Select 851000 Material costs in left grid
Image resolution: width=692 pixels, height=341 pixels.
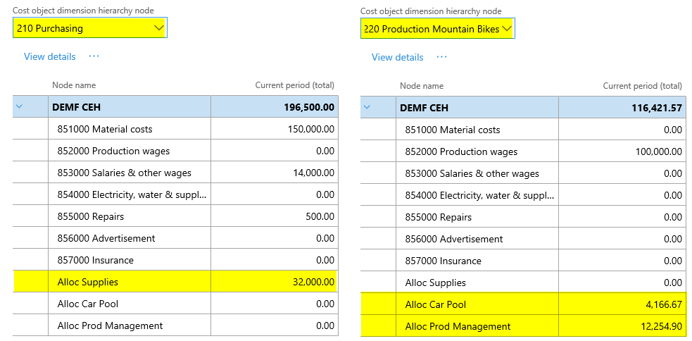(x=105, y=129)
